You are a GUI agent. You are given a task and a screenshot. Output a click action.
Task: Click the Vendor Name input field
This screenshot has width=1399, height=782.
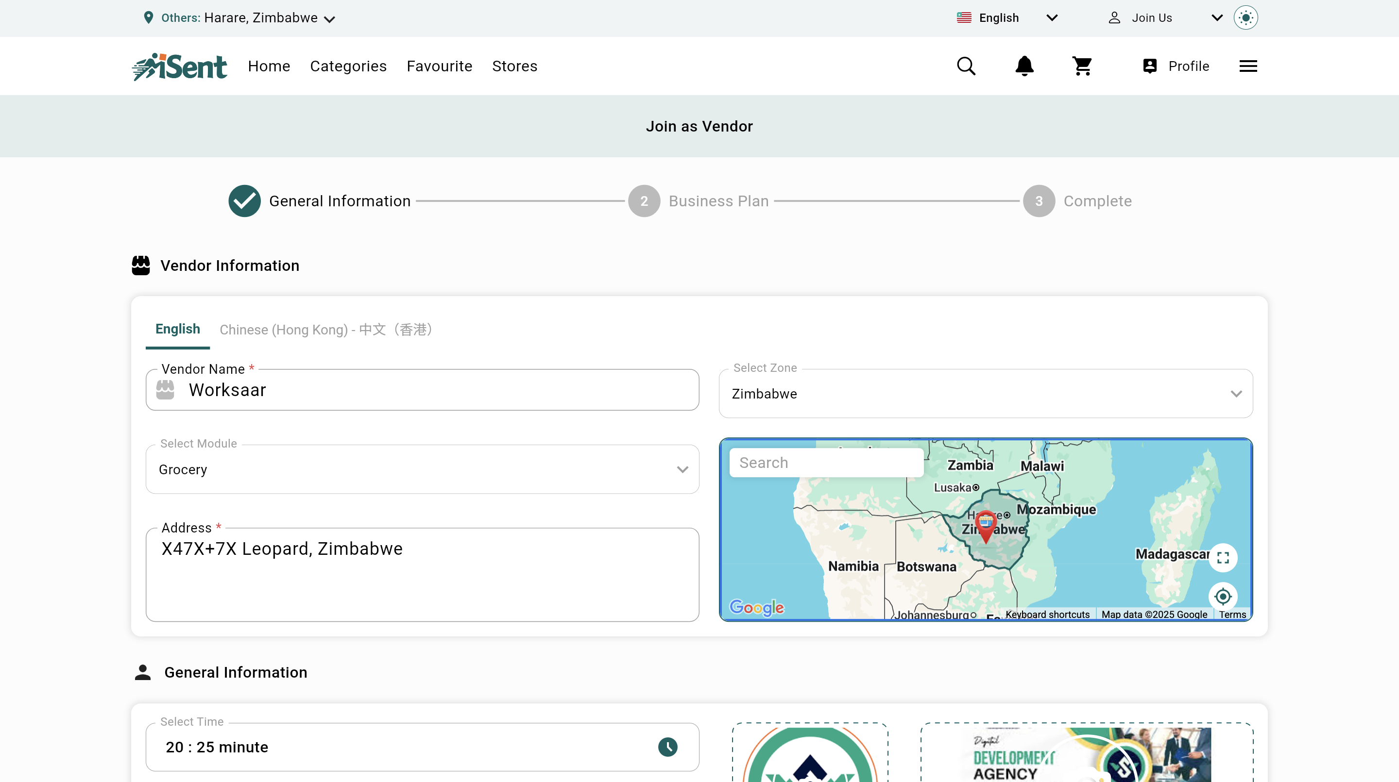434,390
